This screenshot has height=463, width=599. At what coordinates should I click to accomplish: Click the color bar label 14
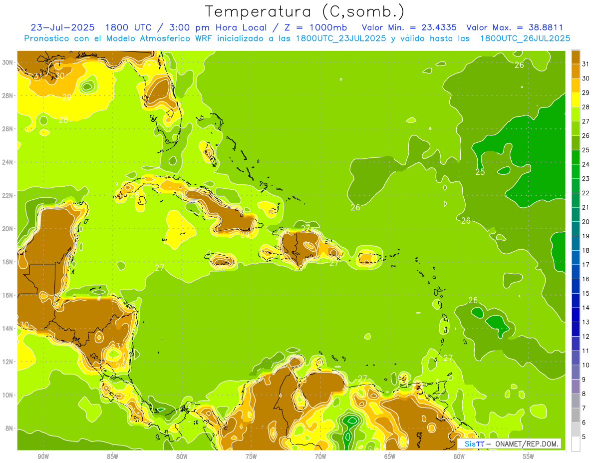pyautogui.click(x=586, y=308)
